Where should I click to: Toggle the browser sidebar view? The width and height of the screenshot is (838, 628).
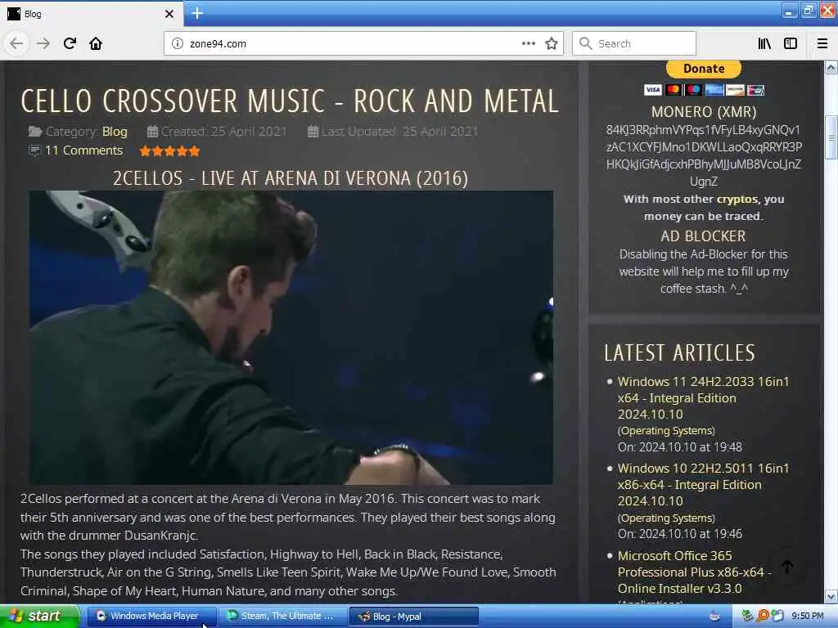tap(791, 43)
